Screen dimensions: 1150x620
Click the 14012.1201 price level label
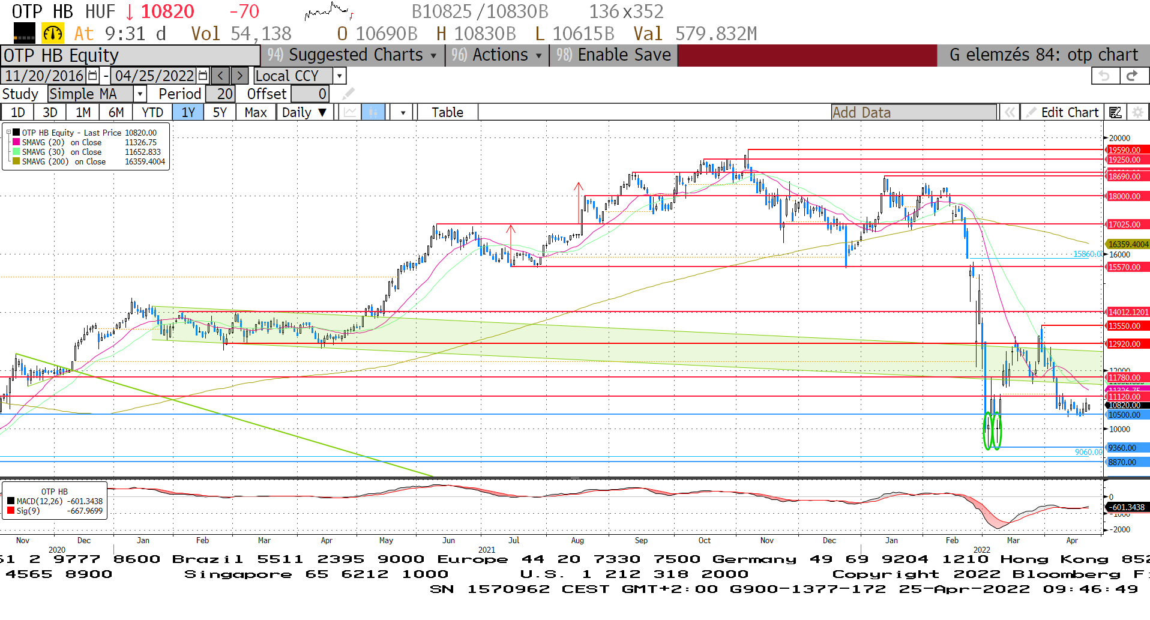(x=1127, y=312)
